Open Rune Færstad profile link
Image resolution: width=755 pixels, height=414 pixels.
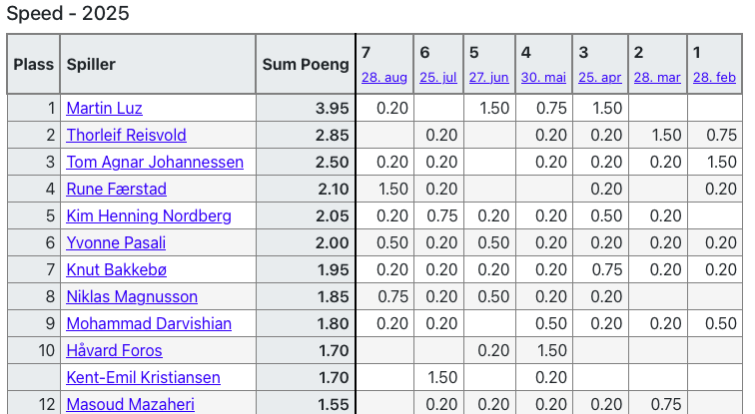pyautogui.click(x=116, y=190)
